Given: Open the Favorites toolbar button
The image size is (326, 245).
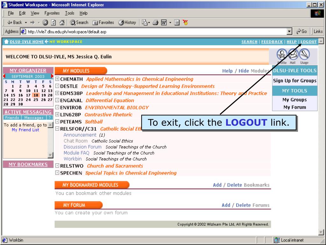Looking at the screenshot, I should [103, 23].
